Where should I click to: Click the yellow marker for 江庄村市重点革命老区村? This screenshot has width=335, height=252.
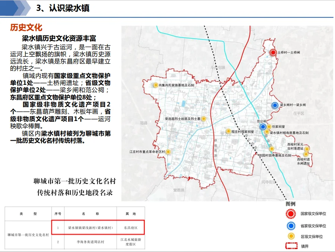pyautogui.click(x=168, y=152)
